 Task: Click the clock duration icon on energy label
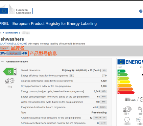(127, 120)
